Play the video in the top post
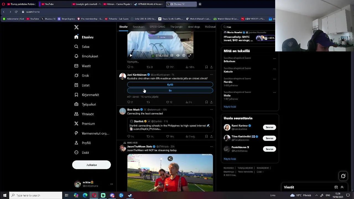This screenshot has width=354, height=199. [x=131, y=56]
